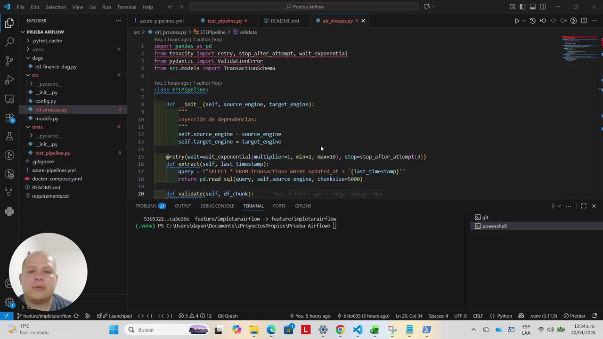603x339 pixels.
Task: Open the new terminal launch profile dropdown
Action: (559, 206)
